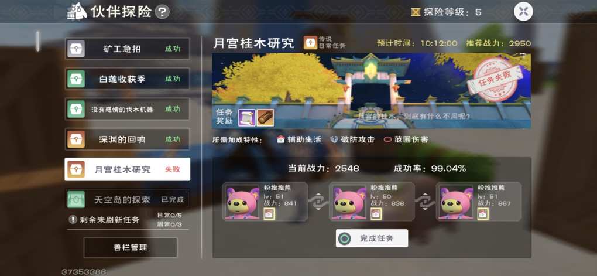This screenshot has width=597, height=276.
Task: Click the wood log reward icon
Action: tap(265, 117)
